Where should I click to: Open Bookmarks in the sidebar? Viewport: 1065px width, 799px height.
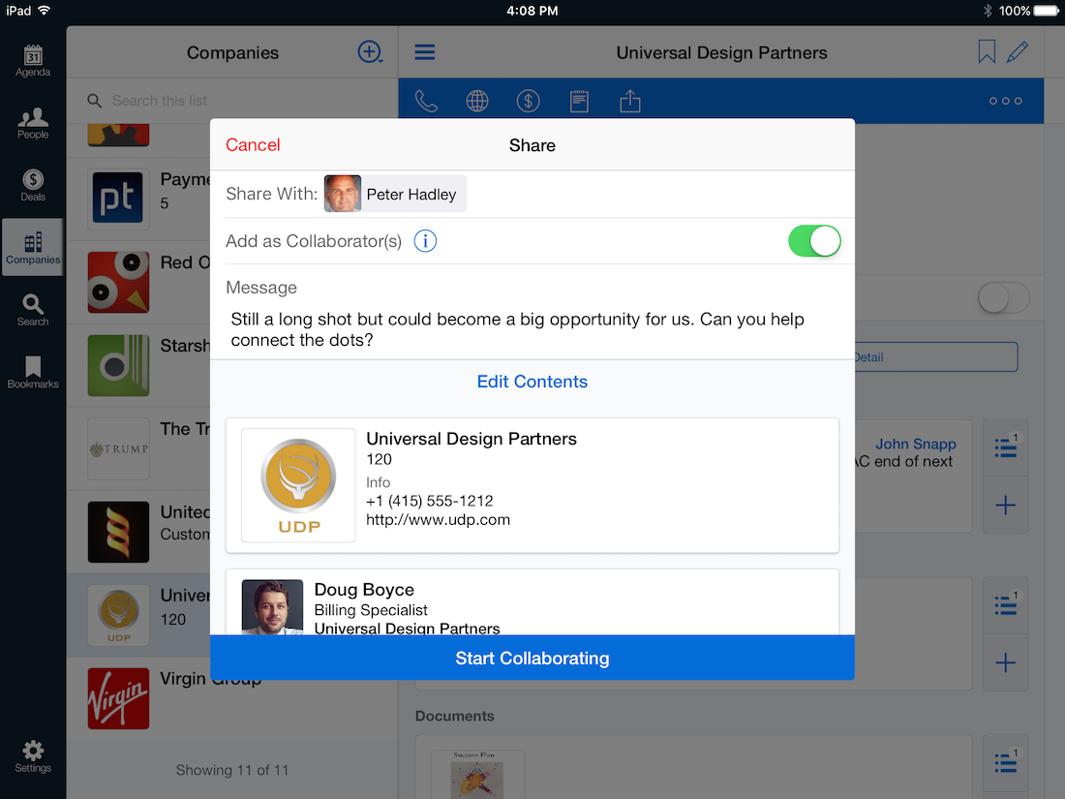point(33,372)
